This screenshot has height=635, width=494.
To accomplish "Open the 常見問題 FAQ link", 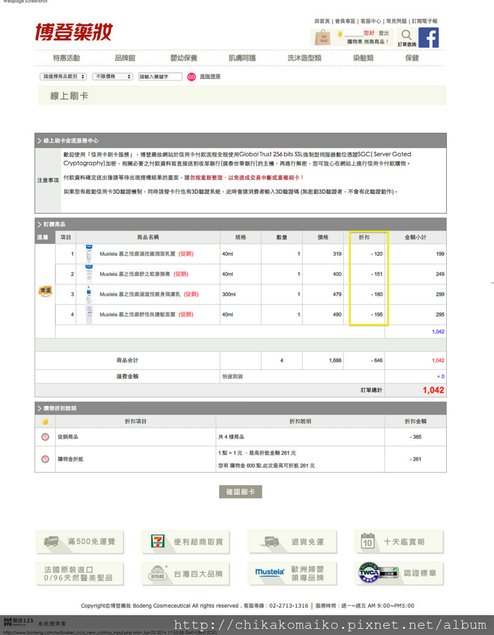I will (x=397, y=21).
